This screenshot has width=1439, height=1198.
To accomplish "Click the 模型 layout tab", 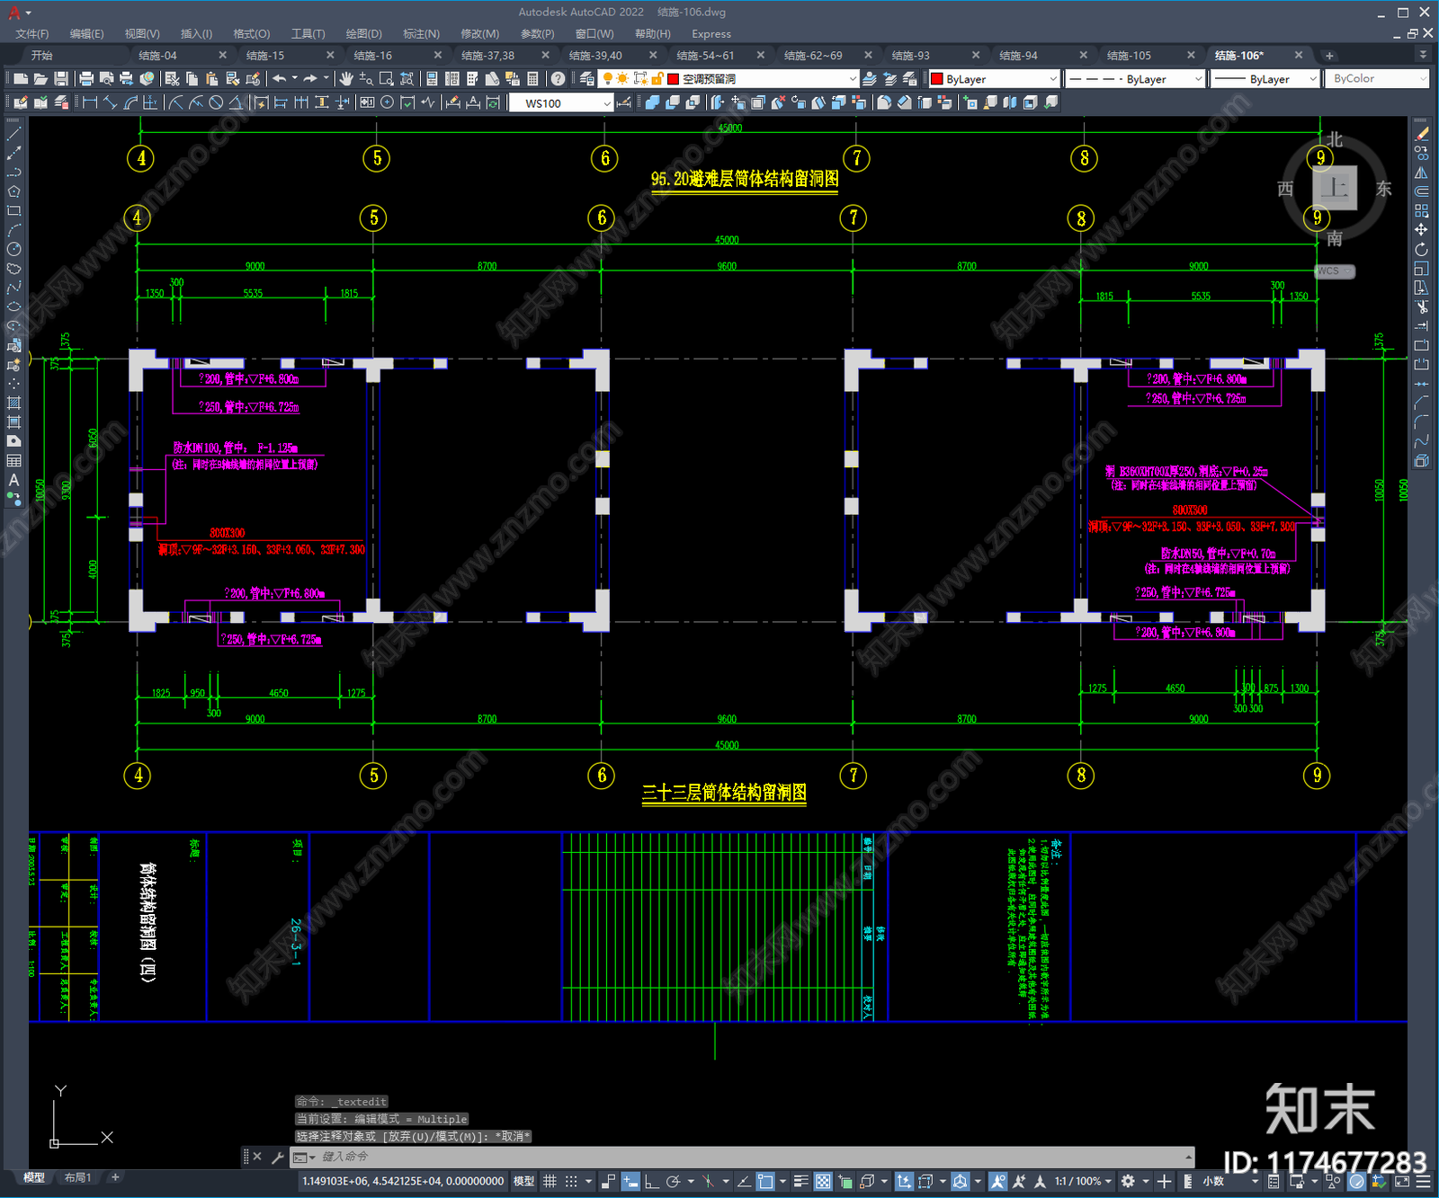I will (34, 1177).
